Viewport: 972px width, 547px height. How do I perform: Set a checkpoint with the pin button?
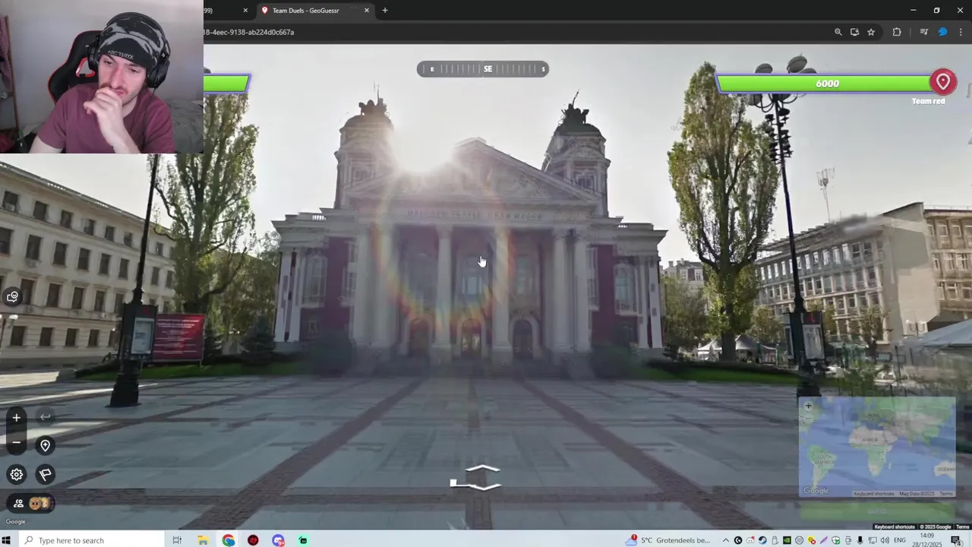coord(45,445)
